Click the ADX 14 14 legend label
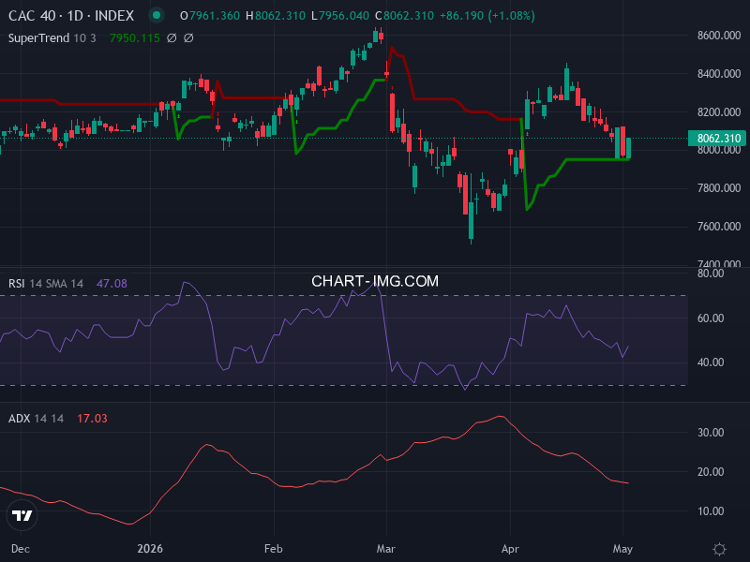The image size is (750, 562). (x=37, y=418)
